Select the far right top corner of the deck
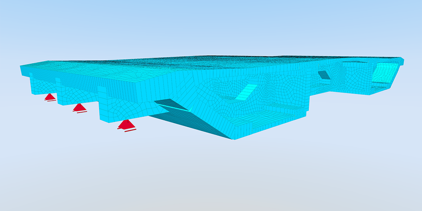 pos(402,58)
